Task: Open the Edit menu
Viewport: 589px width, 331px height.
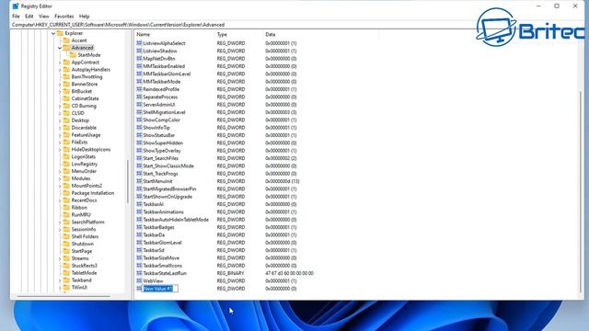Action: point(29,17)
